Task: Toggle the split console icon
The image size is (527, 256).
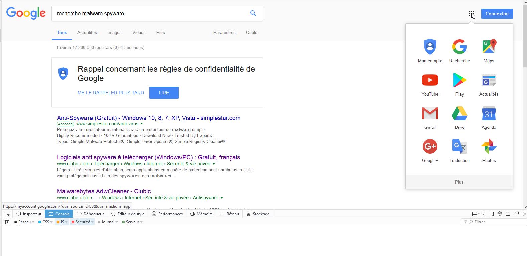Action: coord(483,214)
